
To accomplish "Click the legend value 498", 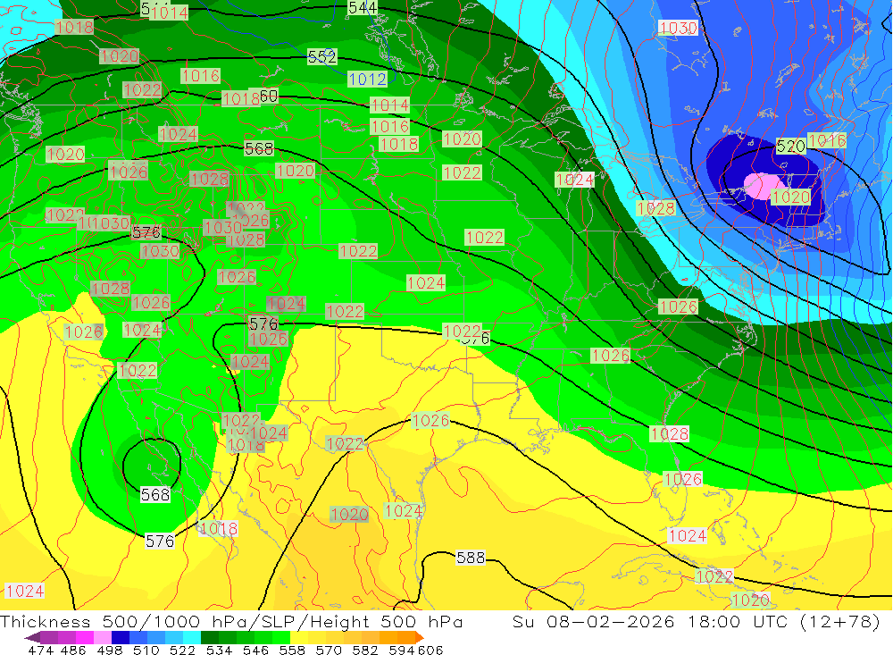I will click(x=109, y=650).
